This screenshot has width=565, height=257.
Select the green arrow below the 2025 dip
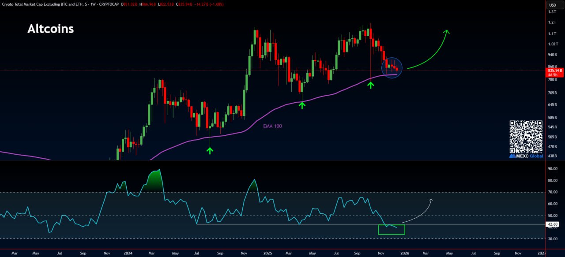[x=302, y=105]
